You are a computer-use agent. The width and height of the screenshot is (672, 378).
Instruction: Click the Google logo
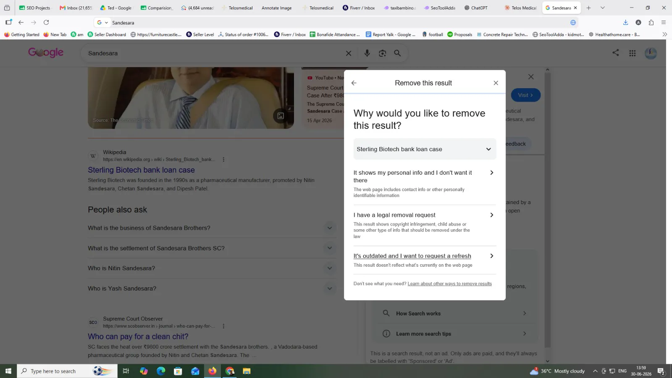click(46, 53)
